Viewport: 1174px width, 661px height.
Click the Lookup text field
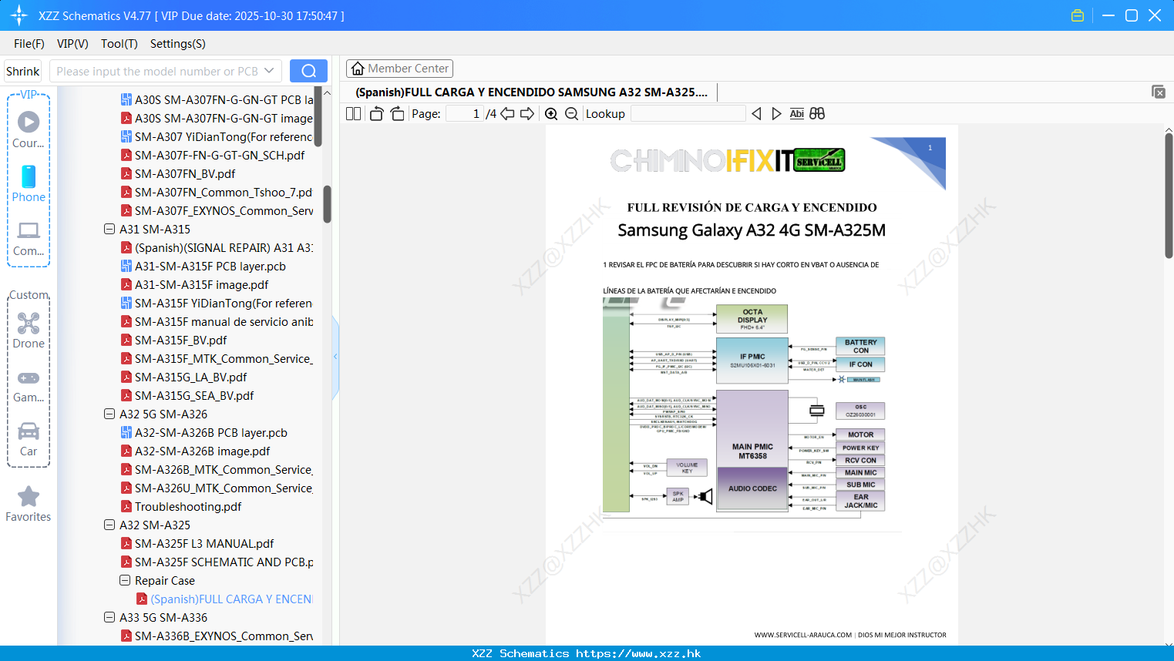tap(688, 113)
